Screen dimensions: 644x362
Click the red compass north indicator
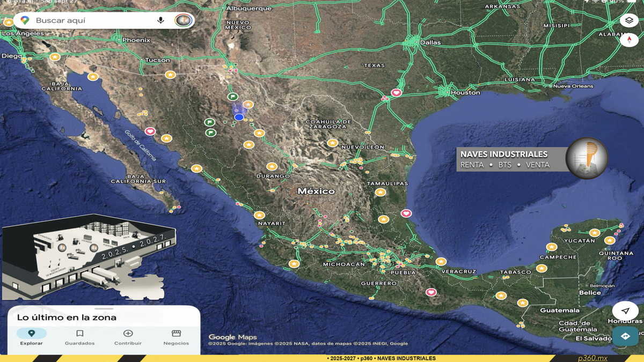pos(629,40)
